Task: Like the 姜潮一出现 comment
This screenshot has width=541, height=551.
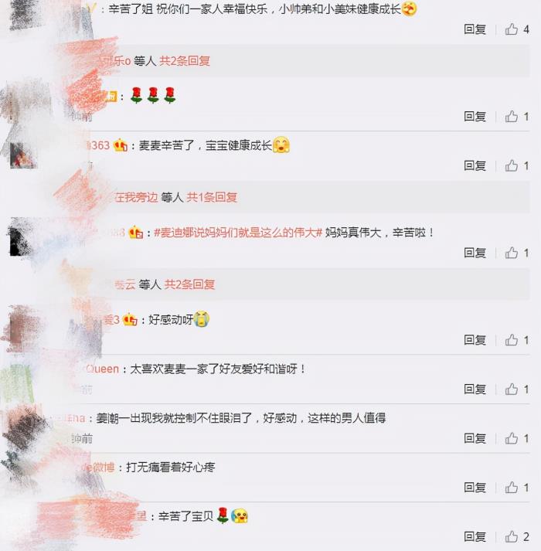Action: pyautogui.click(x=517, y=438)
